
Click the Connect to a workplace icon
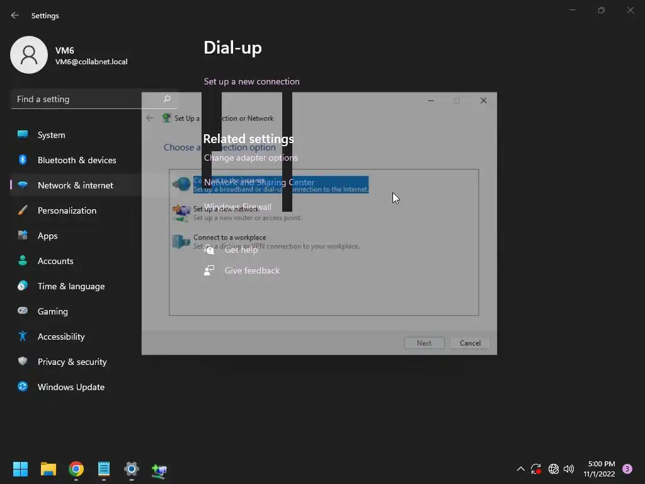[181, 241]
